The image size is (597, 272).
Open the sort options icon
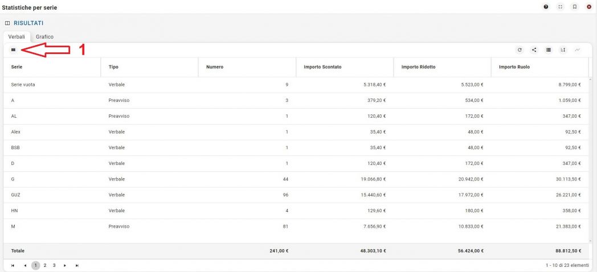563,50
